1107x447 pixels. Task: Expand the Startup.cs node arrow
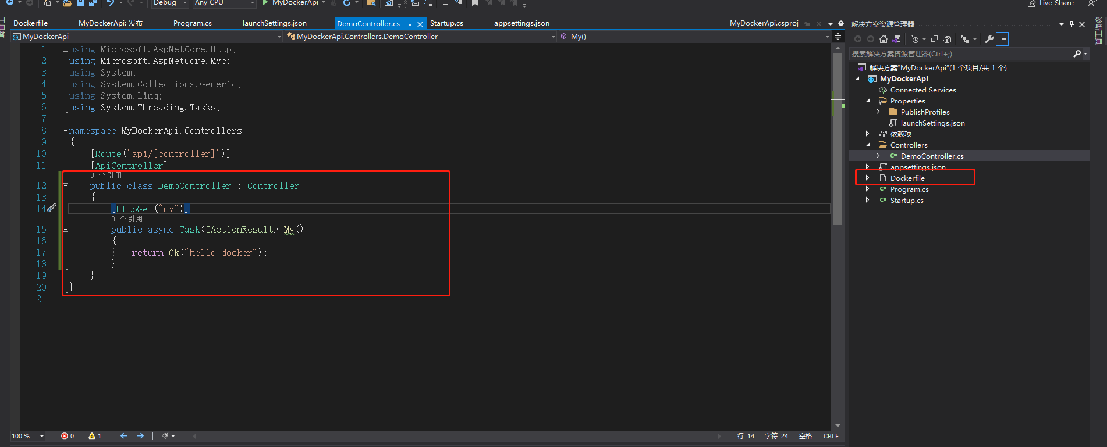(867, 200)
